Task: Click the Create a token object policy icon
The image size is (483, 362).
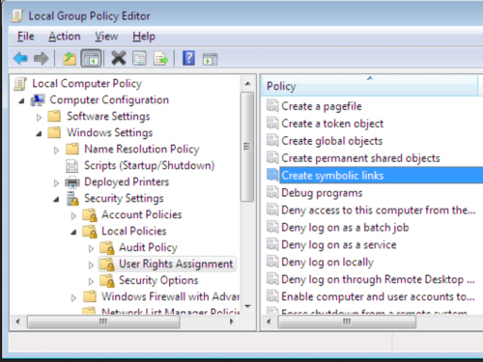Action: tap(272, 123)
